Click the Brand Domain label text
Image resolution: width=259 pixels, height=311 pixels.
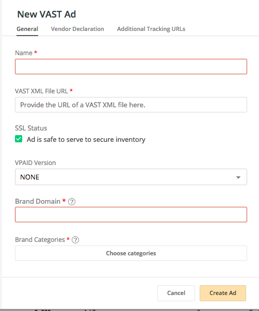point(38,201)
